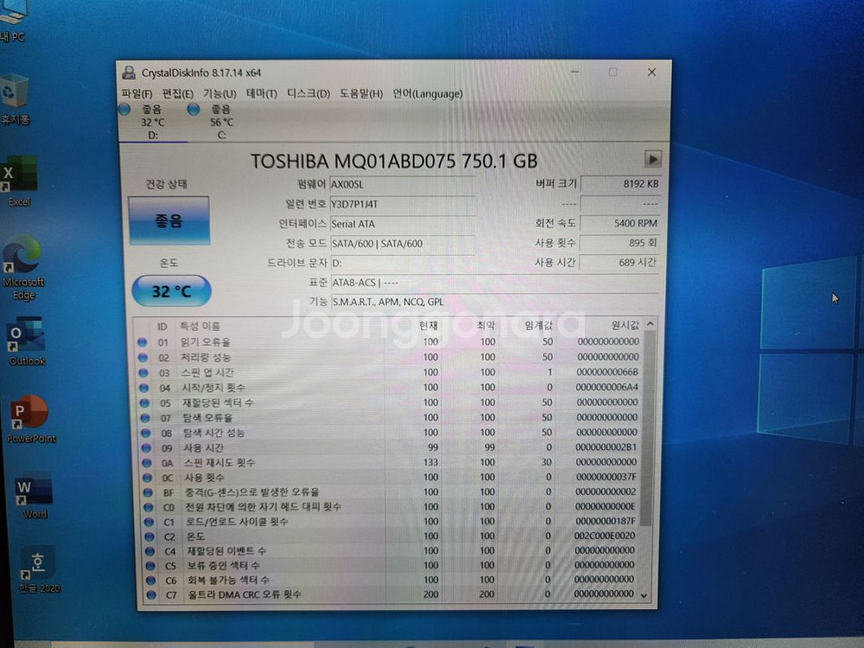Open the 언어(Language) menu
864x648 pixels.
pyautogui.click(x=428, y=93)
